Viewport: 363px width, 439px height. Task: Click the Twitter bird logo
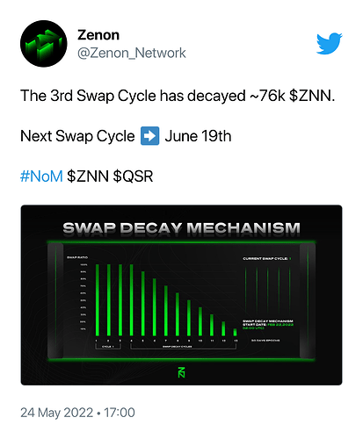[330, 44]
